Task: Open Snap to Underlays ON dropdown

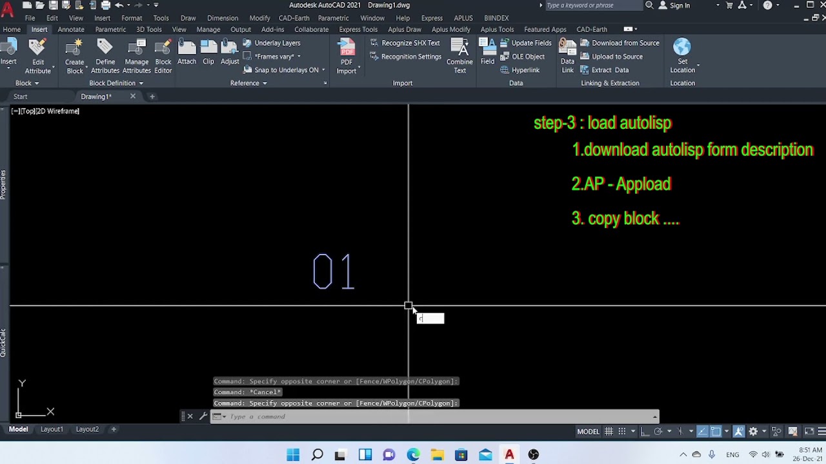Action: pyautogui.click(x=323, y=70)
